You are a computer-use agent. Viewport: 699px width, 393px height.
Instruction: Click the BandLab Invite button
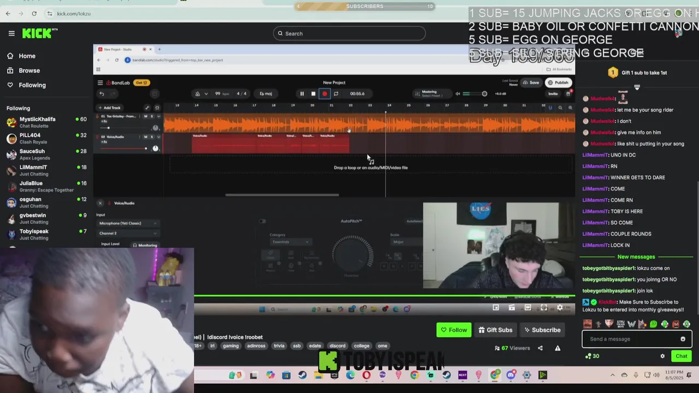(x=553, y=93)
